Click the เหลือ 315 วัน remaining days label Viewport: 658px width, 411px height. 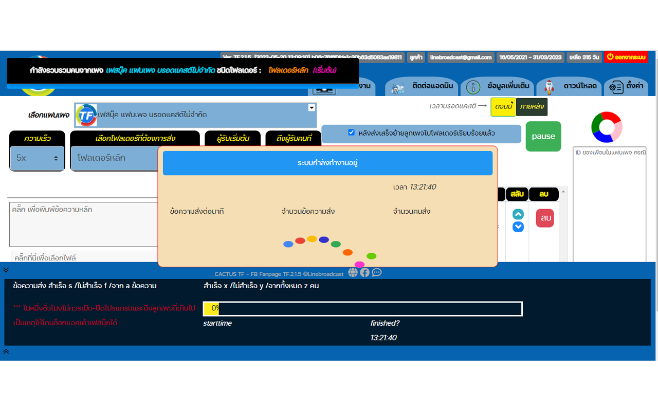point(584,57)
